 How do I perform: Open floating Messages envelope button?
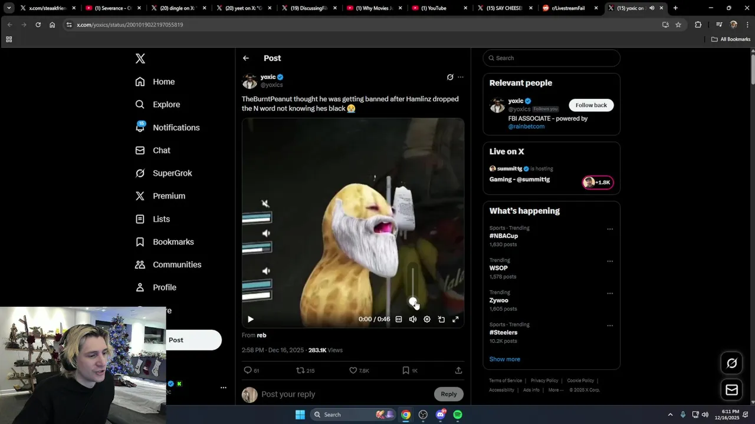[732, 390]
